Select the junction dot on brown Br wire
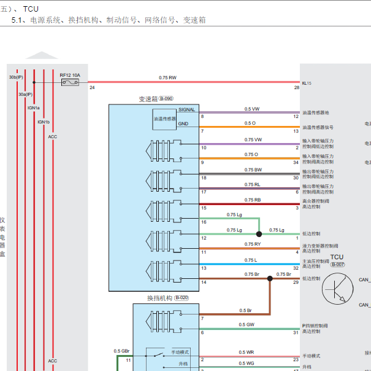Viewport: 371px width, 371px height. pos(270,278)
